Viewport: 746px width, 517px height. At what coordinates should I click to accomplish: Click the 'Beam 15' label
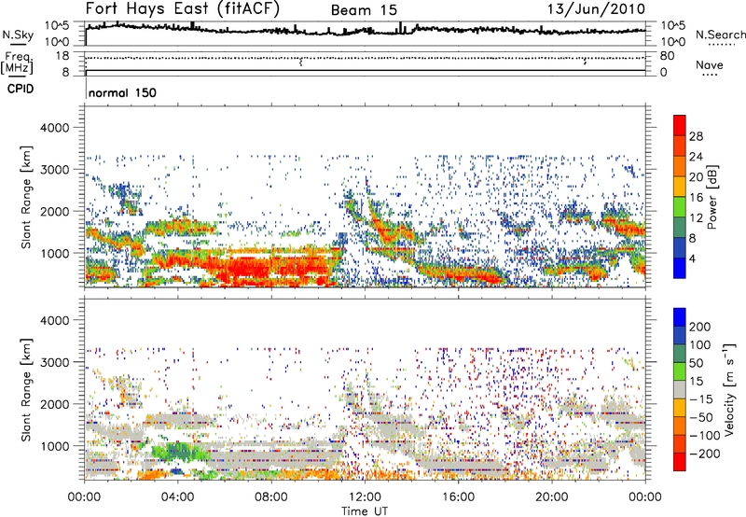point(364,10)
